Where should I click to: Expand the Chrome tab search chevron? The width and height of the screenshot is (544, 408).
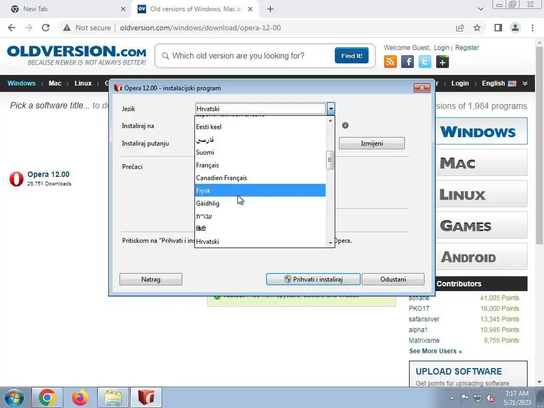pos(480,9)
